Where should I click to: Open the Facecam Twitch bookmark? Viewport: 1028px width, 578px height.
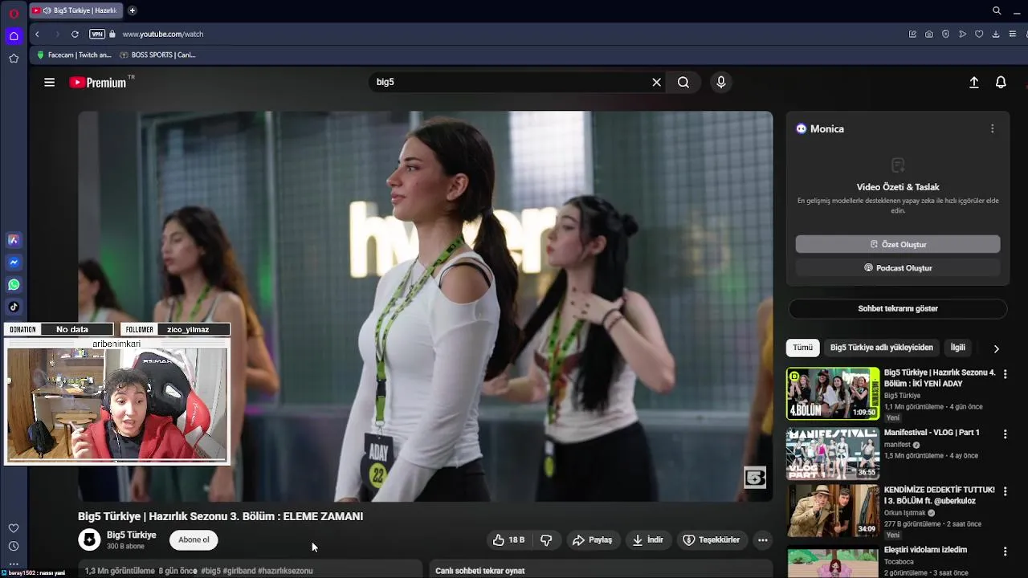74,55
